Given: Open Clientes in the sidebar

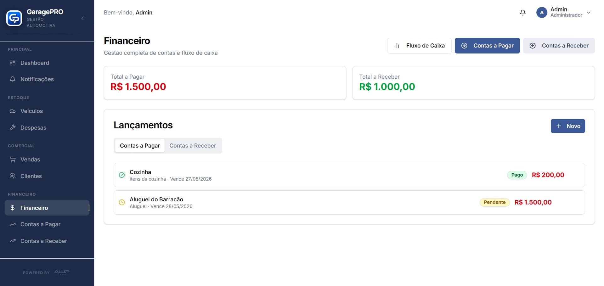Looking at the screenshot, I should tap(47, 176).
